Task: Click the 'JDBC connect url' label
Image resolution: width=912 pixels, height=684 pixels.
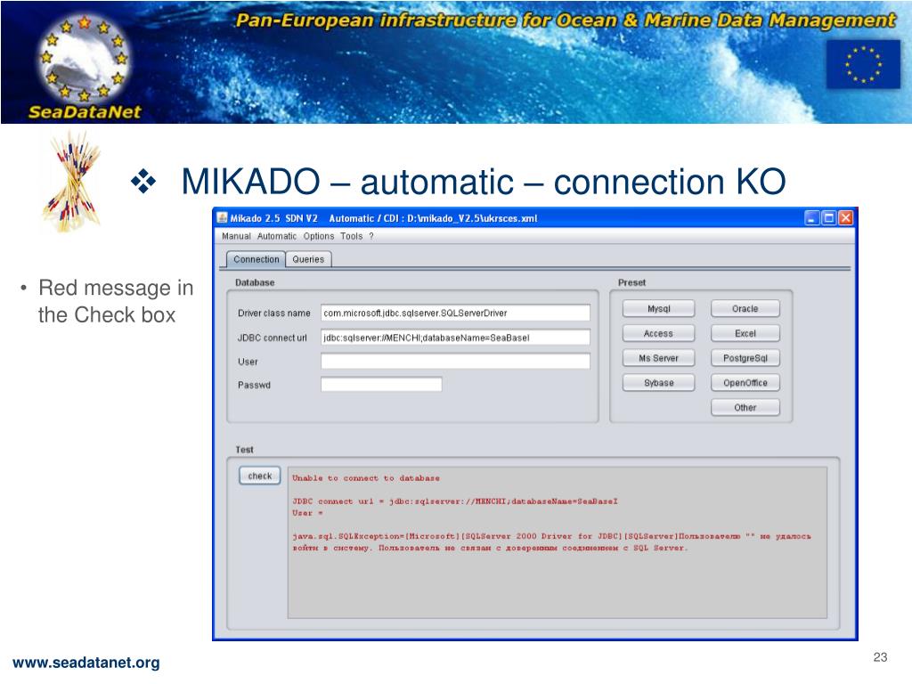Action: (x=273, y=338)
